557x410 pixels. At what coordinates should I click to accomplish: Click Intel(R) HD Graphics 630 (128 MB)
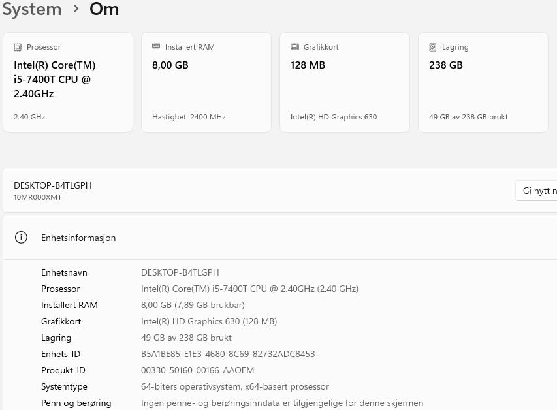pos(209,321)
